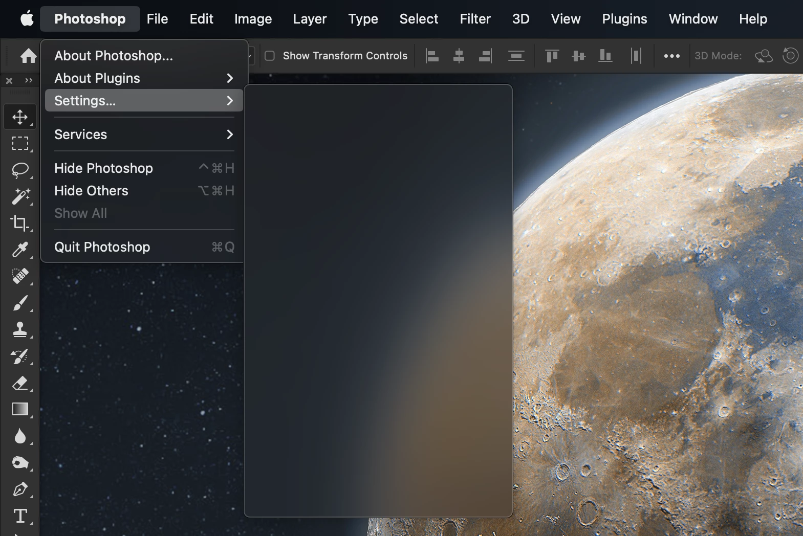Click the Home icon
Viewport: 803px width, 536px height.
[x=28, y=55]
